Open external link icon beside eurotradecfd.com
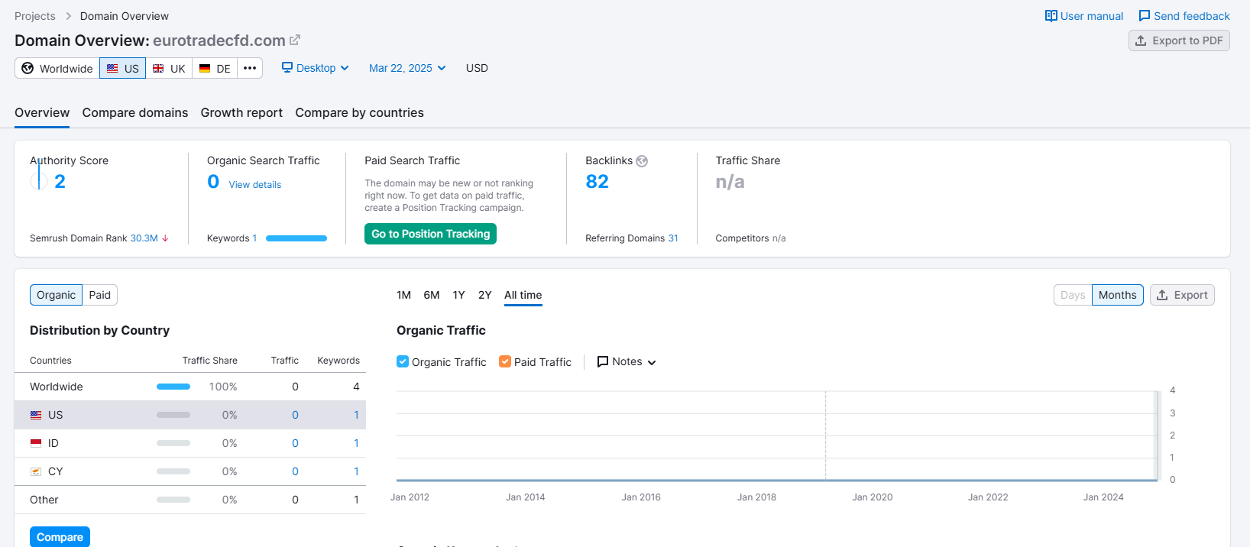Image resolution: width=1250 pixels, height=547 pixels. pyautogui.click(x=295, y=40)
